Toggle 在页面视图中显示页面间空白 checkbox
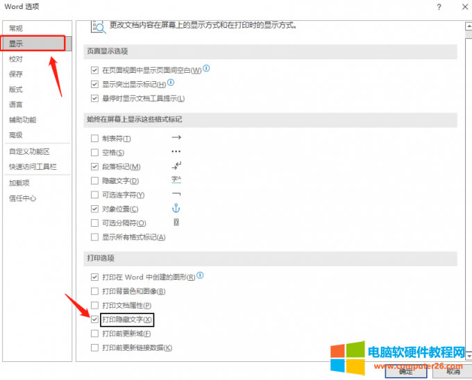The image size is (472, 380). [94, 70]
